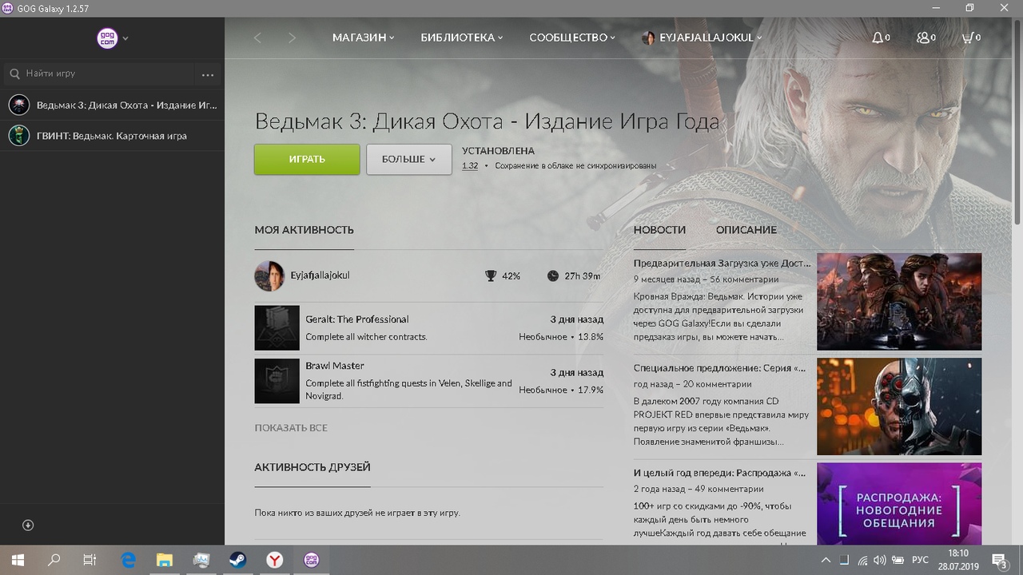Open Task View on taskbar
The width and height of the screenshot is (1023, 575).
click(90, 561)
